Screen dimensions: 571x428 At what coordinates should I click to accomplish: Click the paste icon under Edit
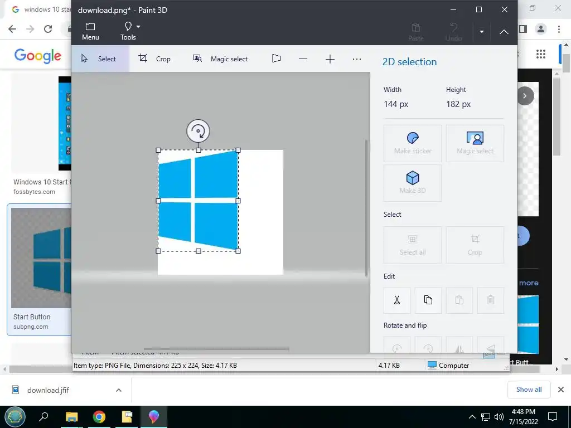tap(459, 300)
